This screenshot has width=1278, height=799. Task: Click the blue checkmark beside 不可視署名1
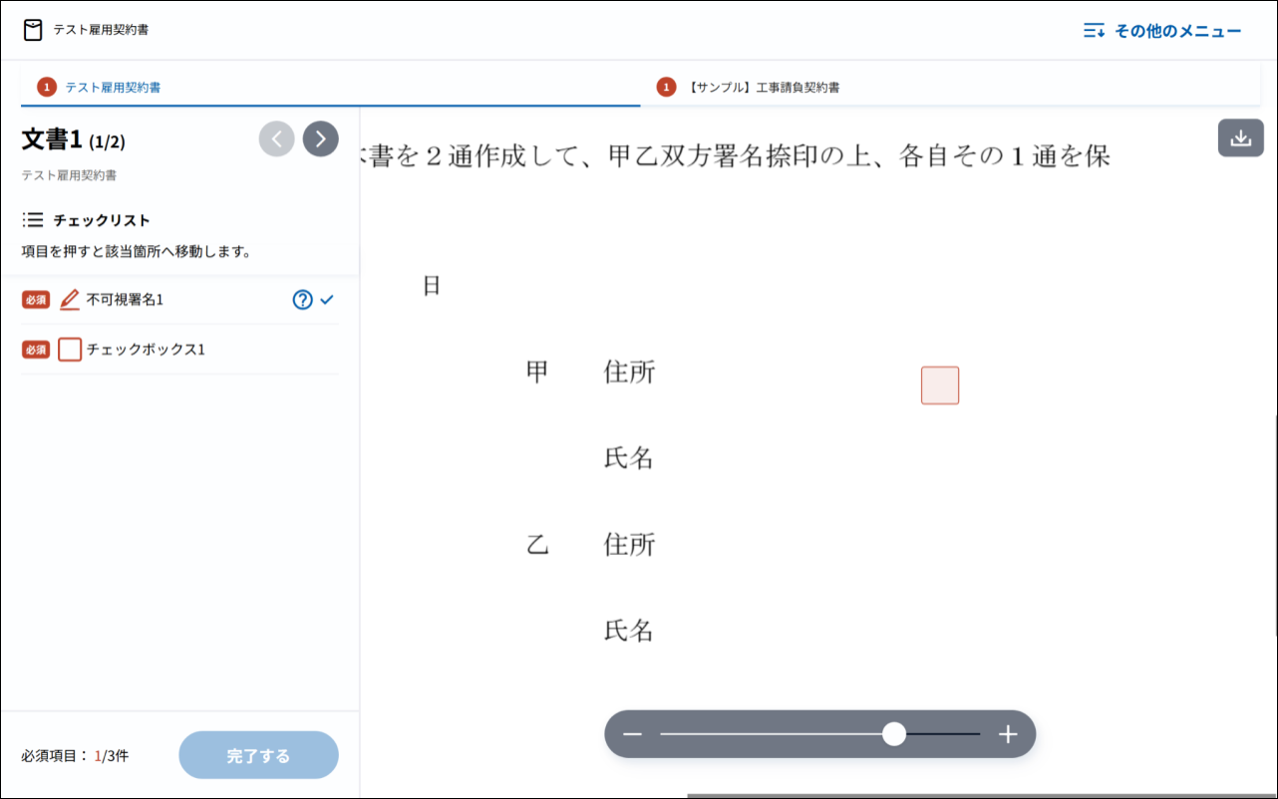click(x=327, y=300)
